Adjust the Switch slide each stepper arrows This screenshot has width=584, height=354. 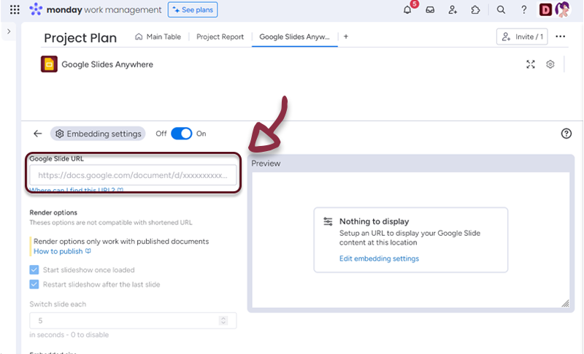(223, 320)
